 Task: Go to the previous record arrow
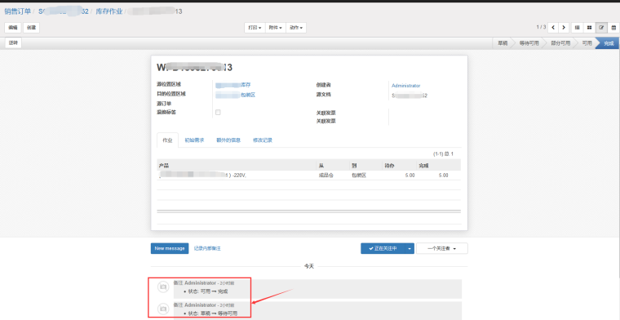[x=553, y=28]
